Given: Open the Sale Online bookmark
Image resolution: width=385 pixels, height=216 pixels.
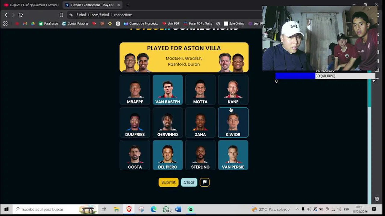Looking at the screenshot, I should [234, 23].
